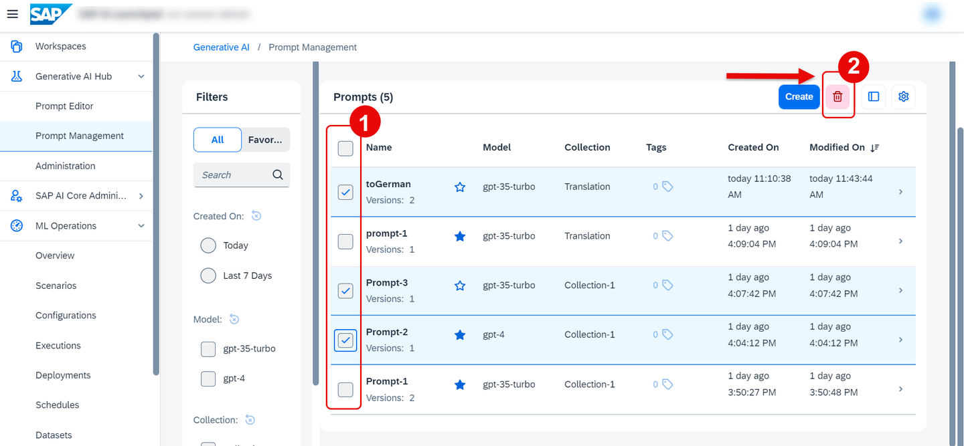Viewport: 964px width, 446px height.
Task: Open Configurations in sidebar
Action: point(76,316)
